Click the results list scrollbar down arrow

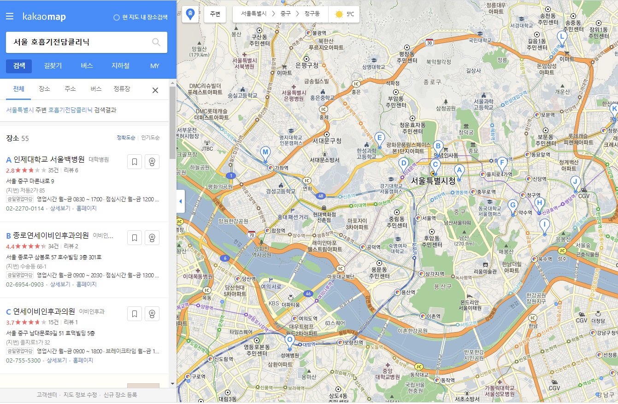click(172, 383)
